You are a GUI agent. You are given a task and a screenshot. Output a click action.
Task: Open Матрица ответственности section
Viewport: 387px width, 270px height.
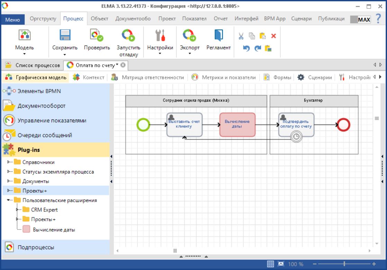click(147, 77)
